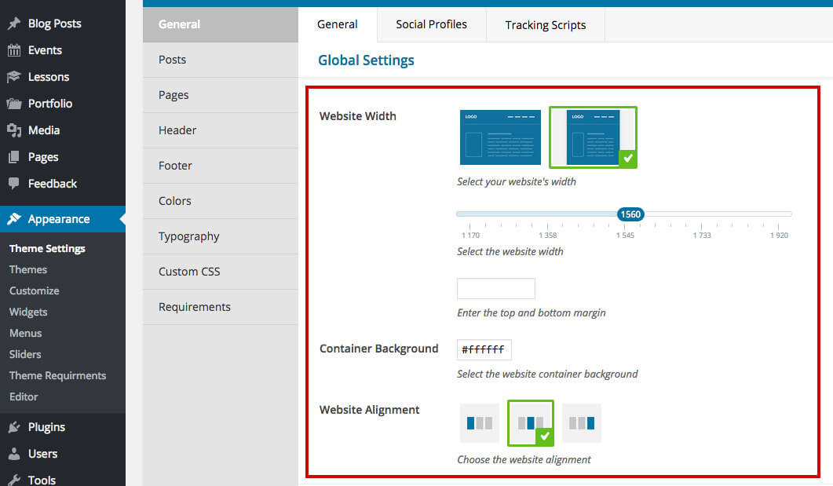Click the Tools wrench icon
This screenshot has width=833, height=486.
tap(14, 480)
